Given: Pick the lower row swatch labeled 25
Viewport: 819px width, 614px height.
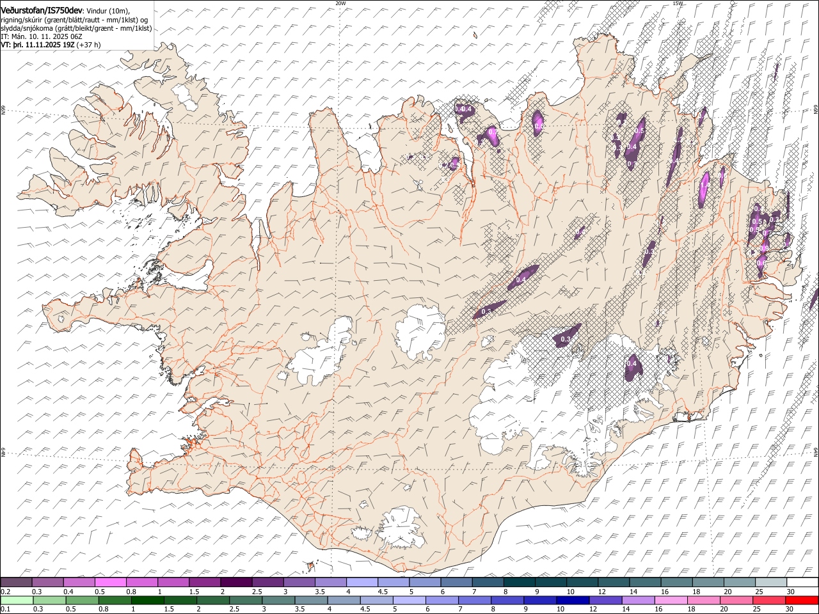Looking at the screenshot, I should [x=768, y=600].
